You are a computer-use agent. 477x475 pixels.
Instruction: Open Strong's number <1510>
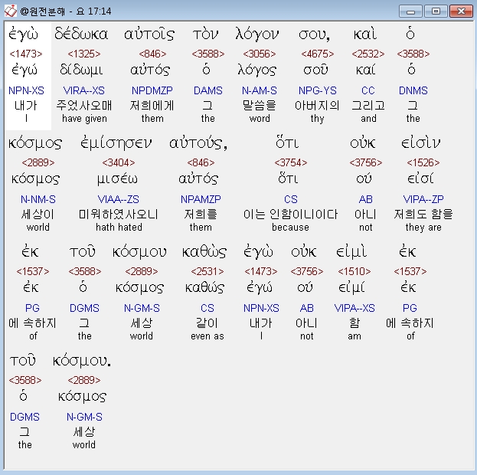click(354, 271)
